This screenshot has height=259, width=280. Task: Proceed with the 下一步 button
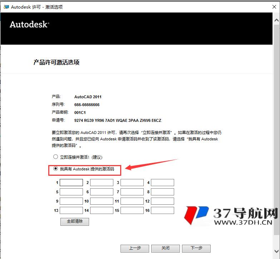(196, 248)
